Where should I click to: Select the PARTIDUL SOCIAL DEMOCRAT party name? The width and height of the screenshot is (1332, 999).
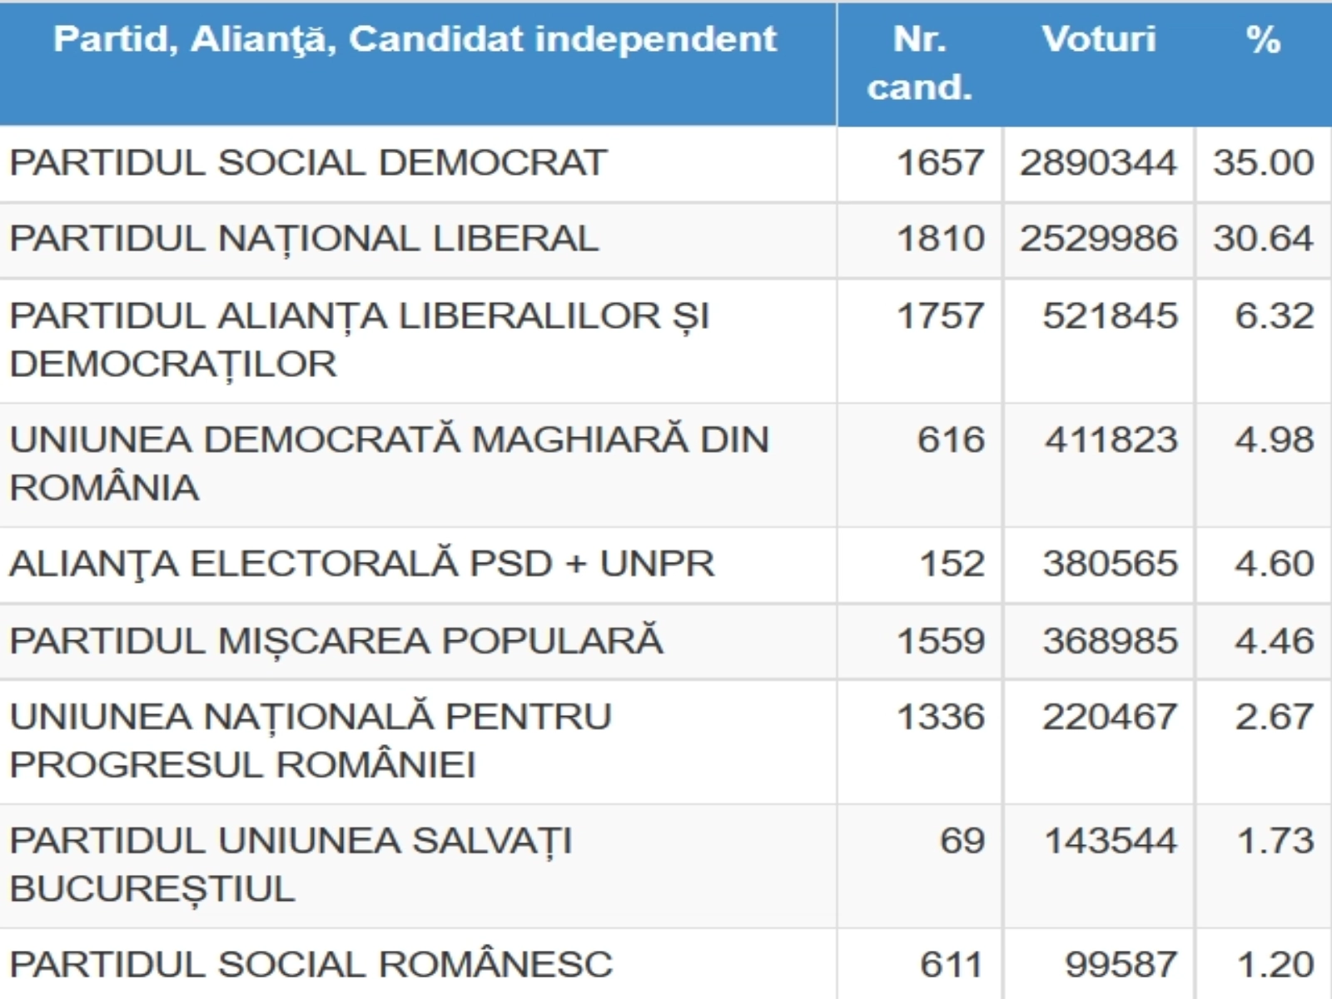308,163
